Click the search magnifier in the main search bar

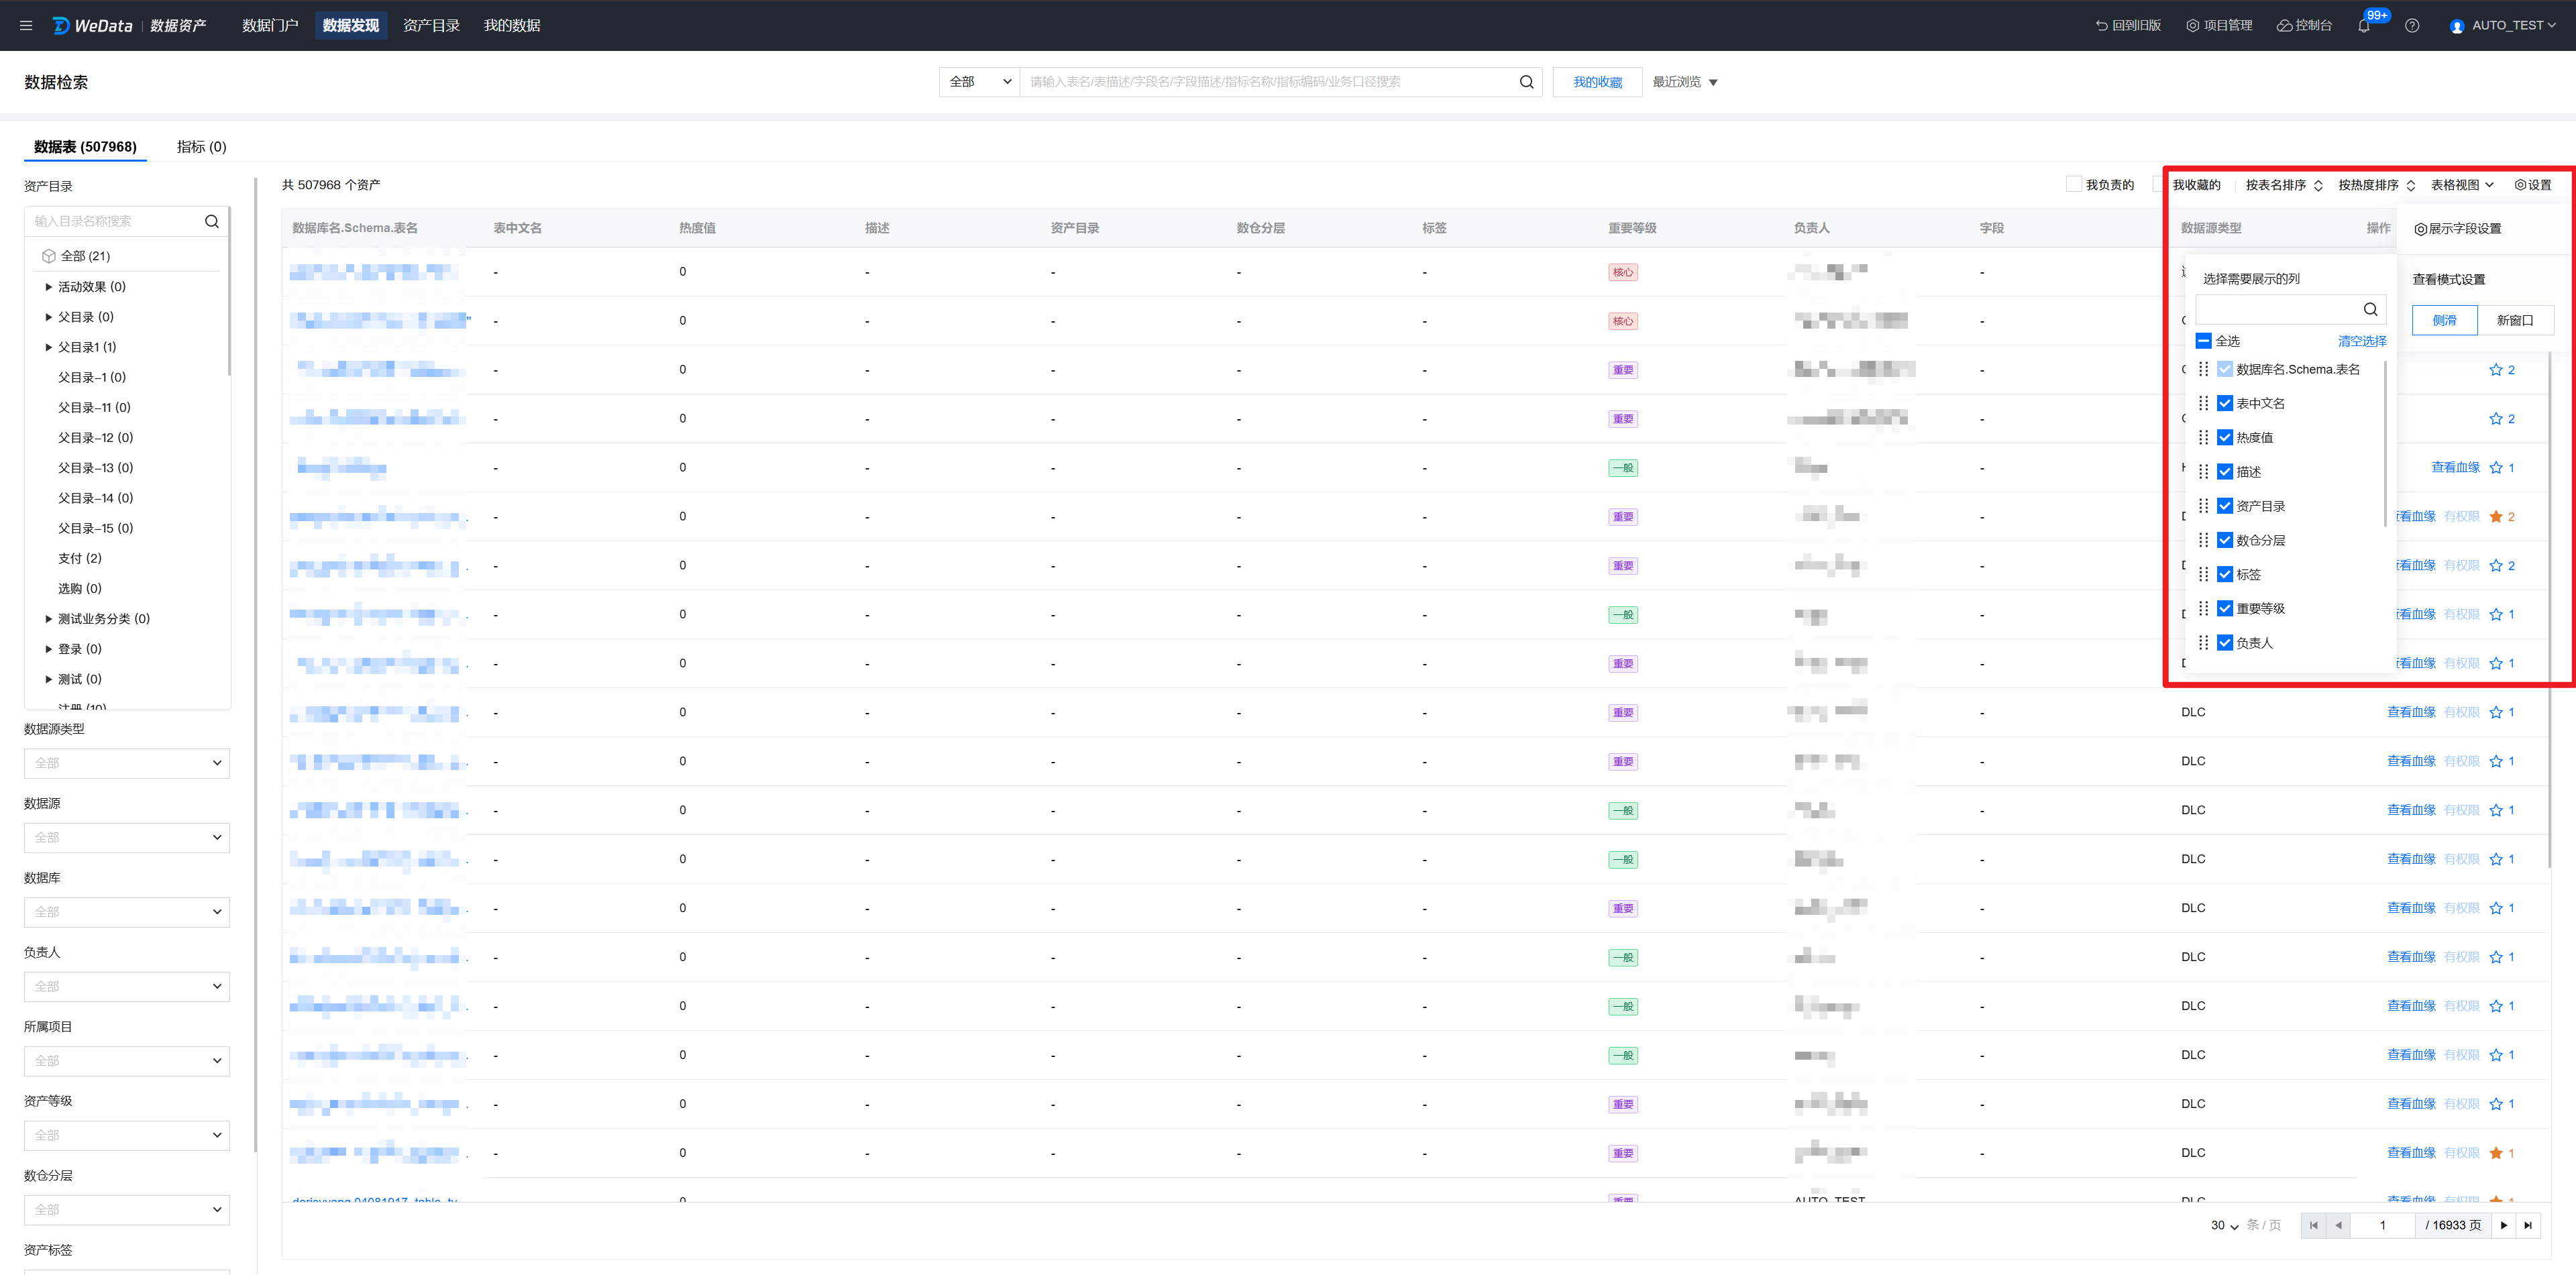coord(1526,82)
